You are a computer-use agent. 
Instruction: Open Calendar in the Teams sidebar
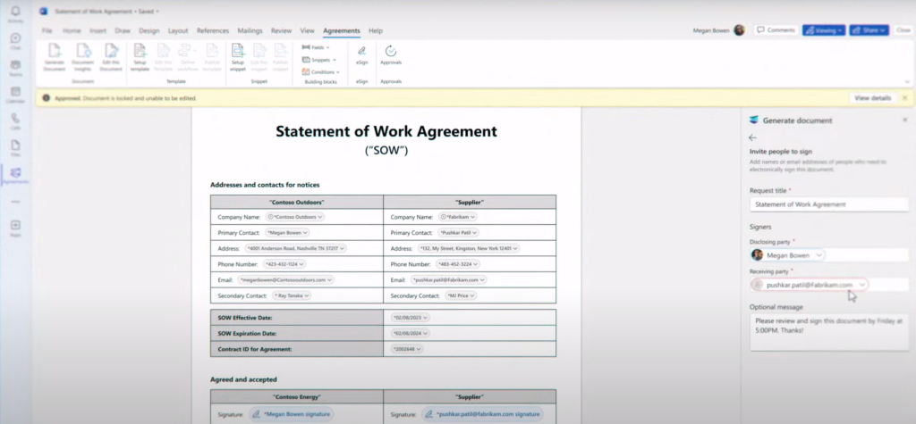(x=16, y=95)
